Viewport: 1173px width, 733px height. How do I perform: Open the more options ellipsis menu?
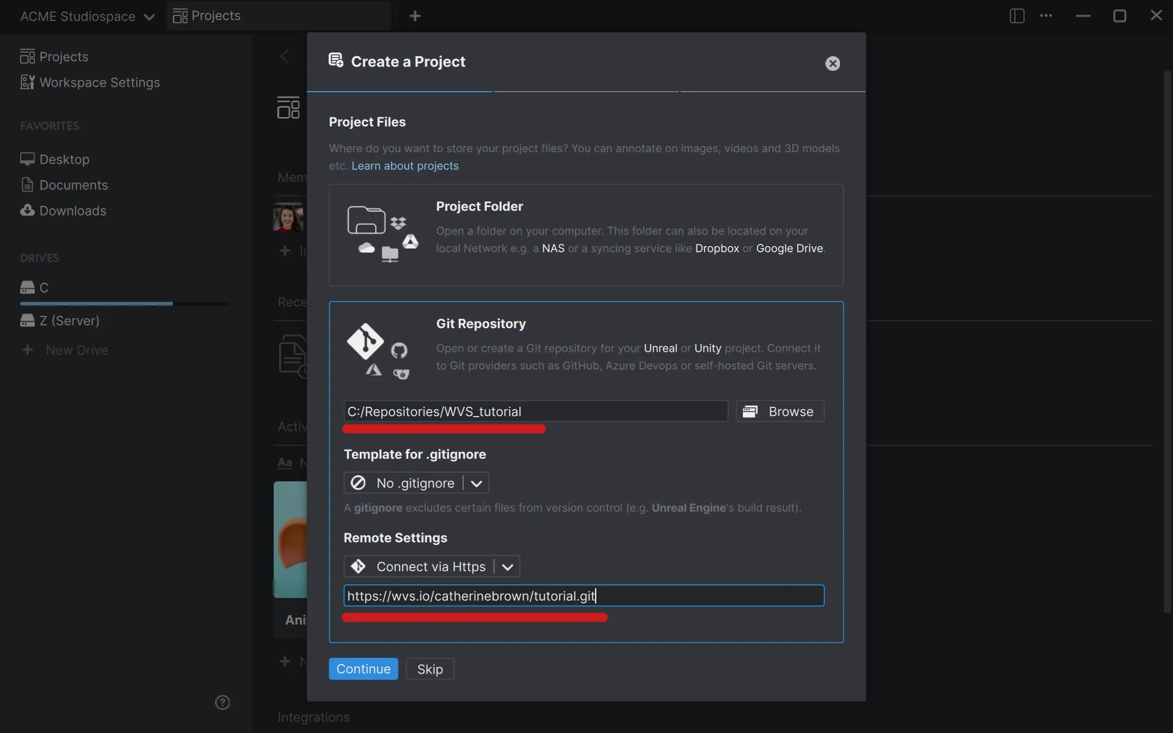click(x=1047, y=16)
